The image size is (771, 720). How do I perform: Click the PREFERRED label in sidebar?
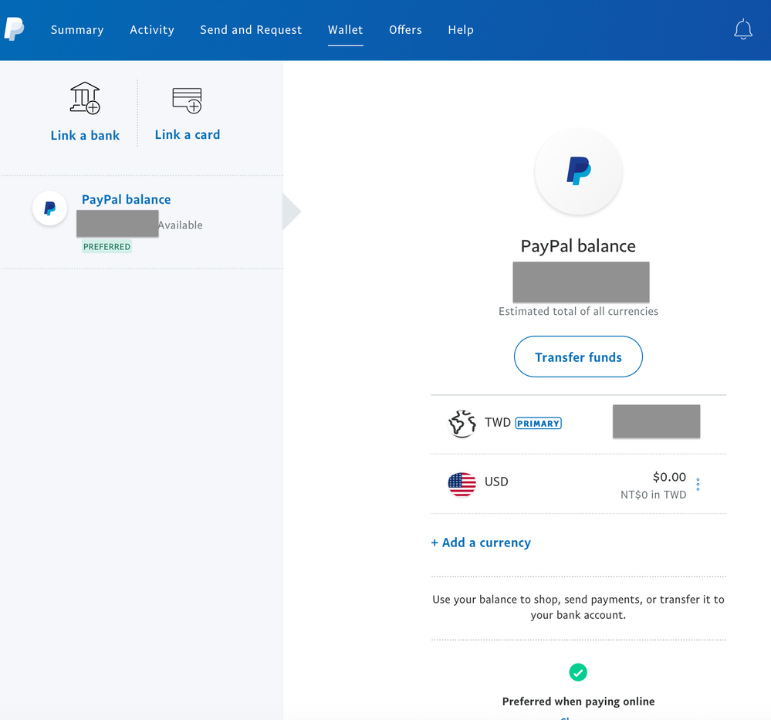pyautogui.click(x=107, y=246)
